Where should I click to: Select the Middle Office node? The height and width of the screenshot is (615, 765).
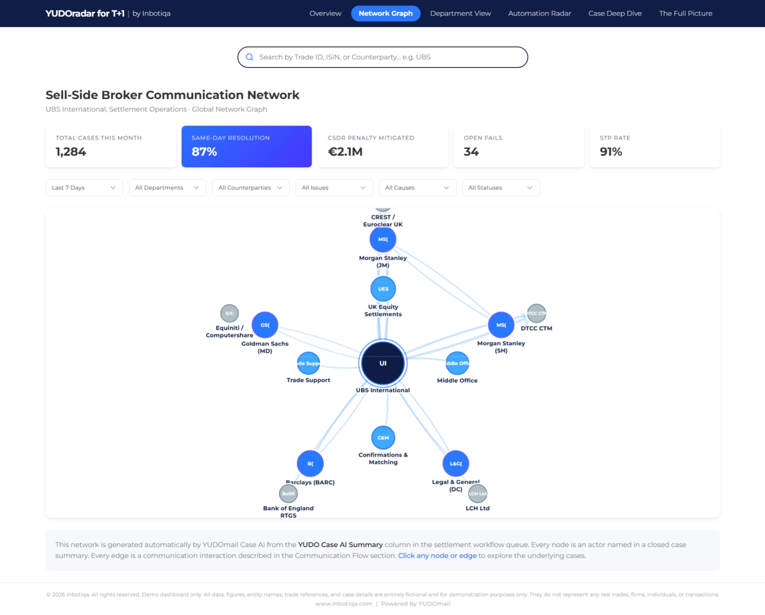tap(457, 363)
